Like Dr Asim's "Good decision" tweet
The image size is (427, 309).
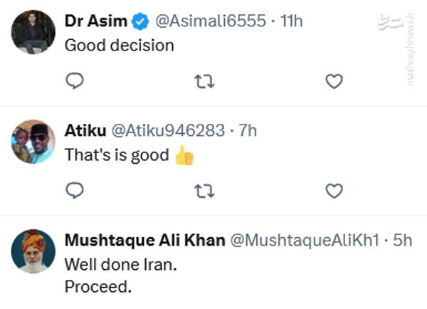coord(334,82)
